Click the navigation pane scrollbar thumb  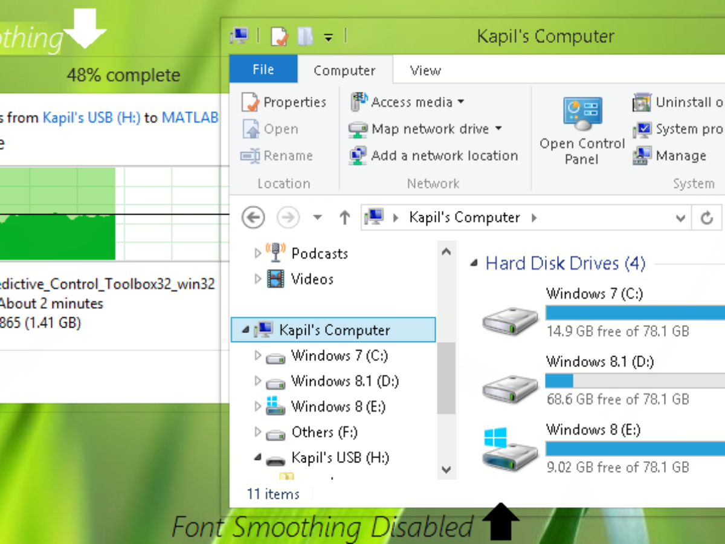click(446, 378)
